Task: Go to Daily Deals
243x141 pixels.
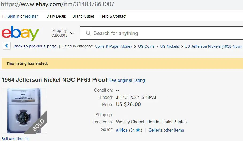Action: point(56,16)
